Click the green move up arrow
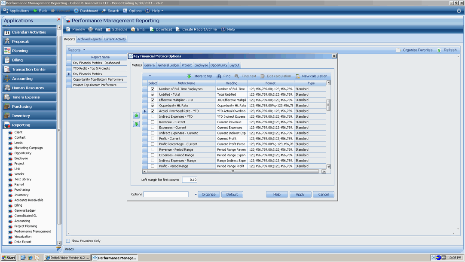Viewport: 465px width, 262px height. click(136, 116)
